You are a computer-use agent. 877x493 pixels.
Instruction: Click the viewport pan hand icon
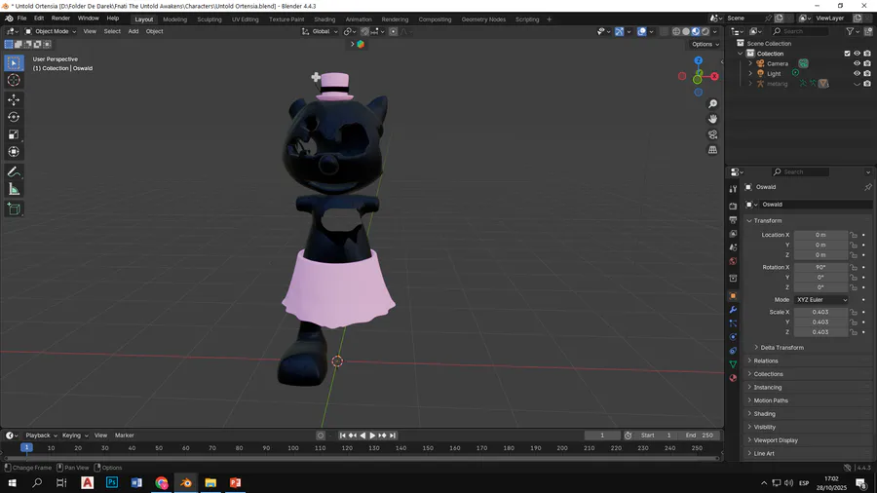click(x=712, y=119)
